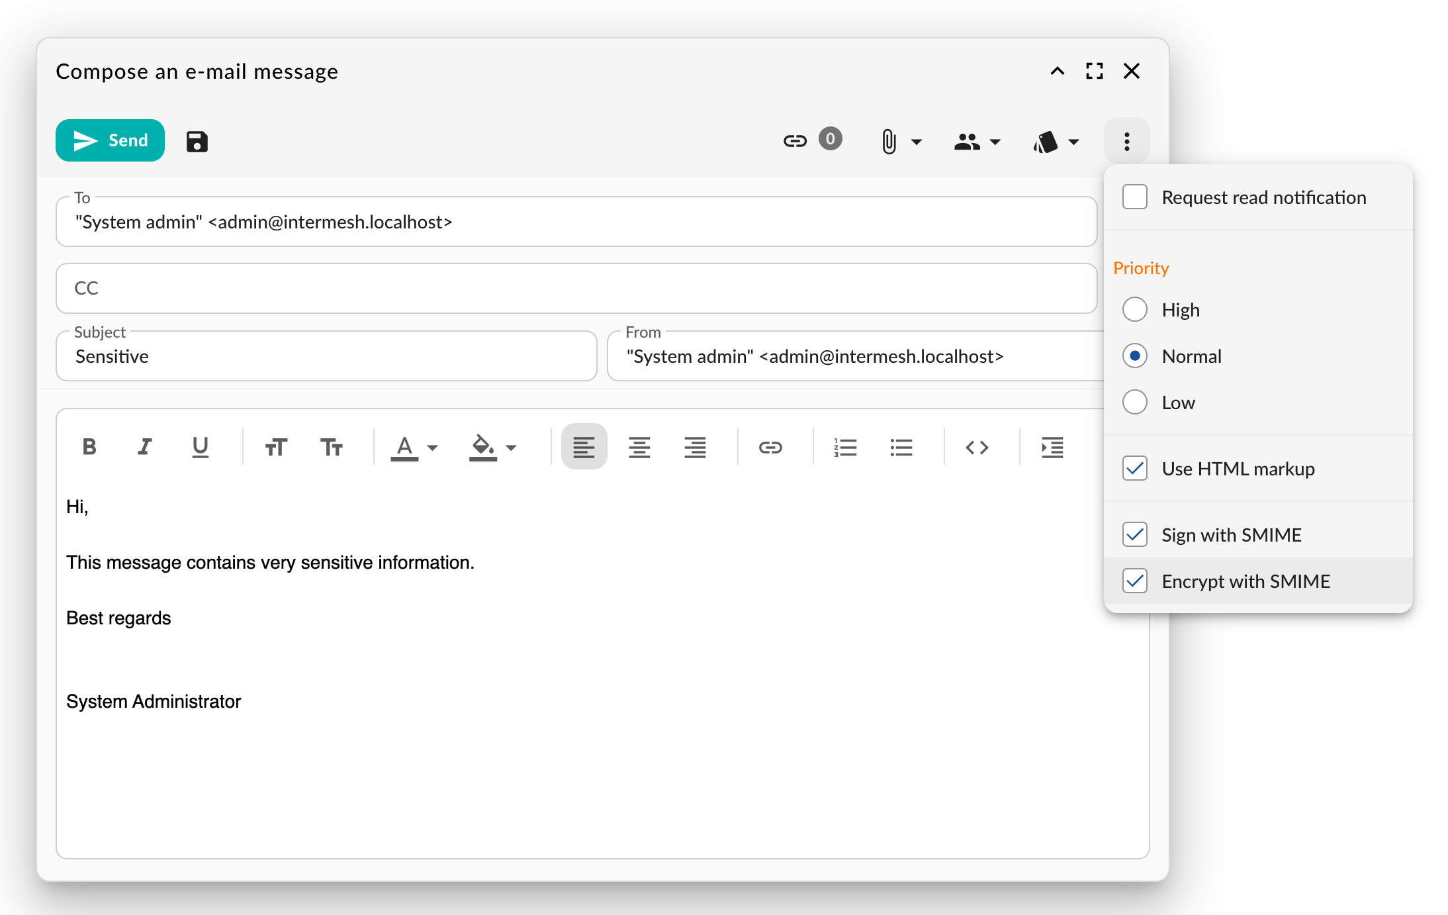Open the attachment paperclip dropdown
Screen dimensions: 1448x915
[x=900, y=142]
